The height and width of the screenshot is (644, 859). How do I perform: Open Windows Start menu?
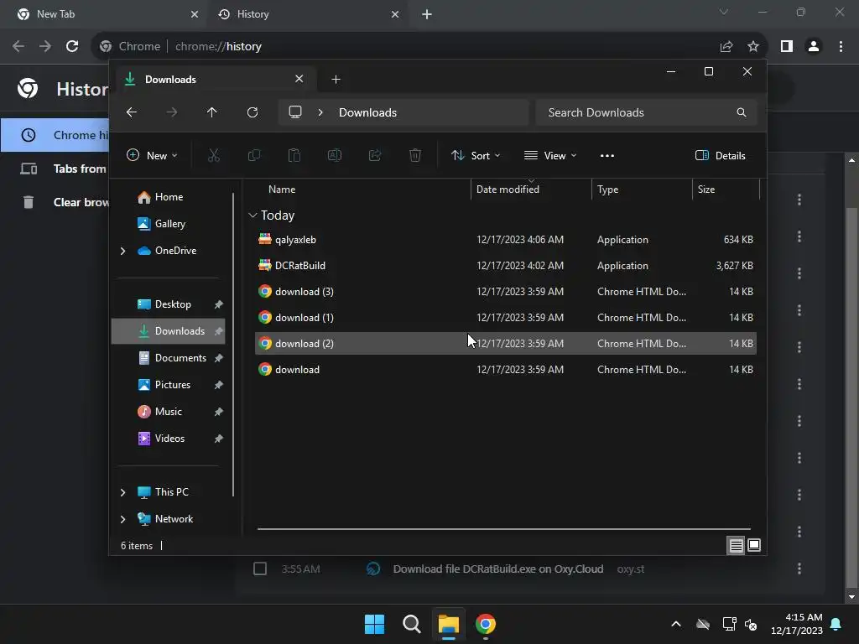point(375,624)
